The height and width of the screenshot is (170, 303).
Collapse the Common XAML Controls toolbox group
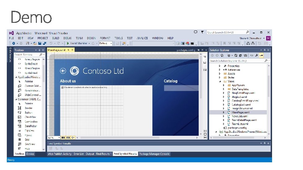tap(16, 99)
